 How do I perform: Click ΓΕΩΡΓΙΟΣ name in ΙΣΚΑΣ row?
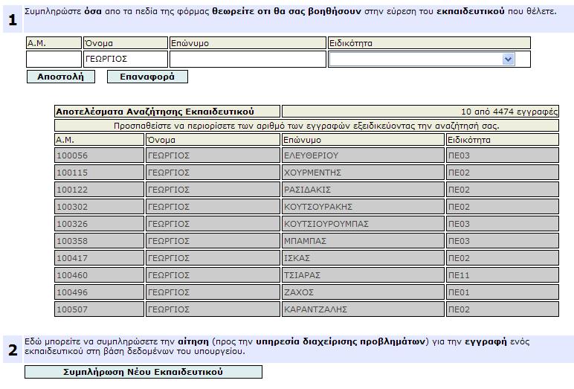tap(169, 258)
